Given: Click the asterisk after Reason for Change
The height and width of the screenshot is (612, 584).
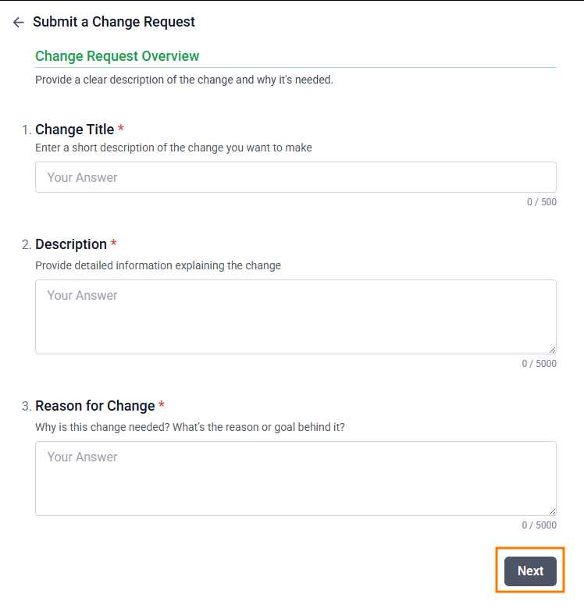Looking at the screenshot, I should click(162, 406).
